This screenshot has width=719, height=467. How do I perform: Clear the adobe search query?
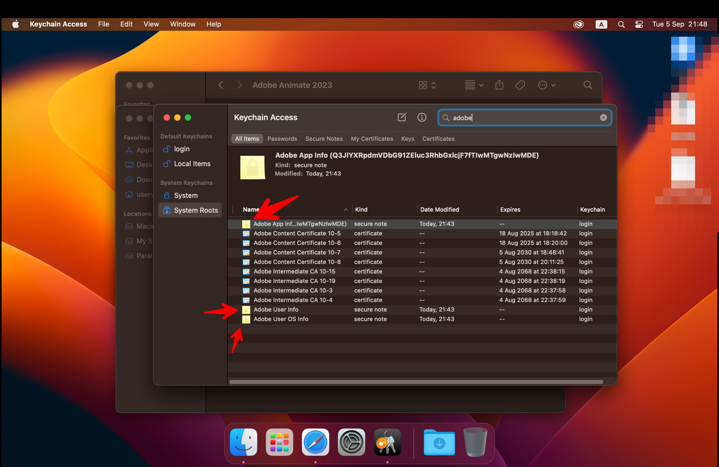[x=603, y=118]
